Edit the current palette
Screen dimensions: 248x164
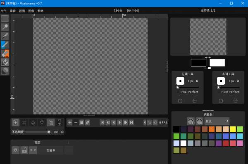(200, 121)
